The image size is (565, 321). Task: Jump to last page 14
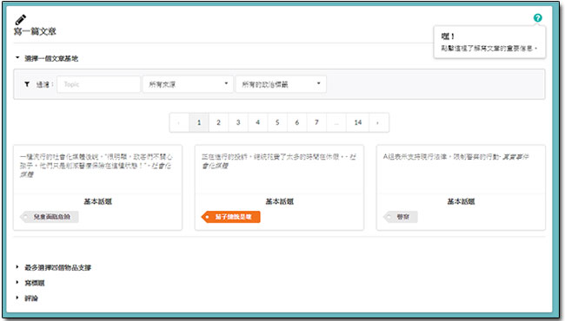(x=358, y=122)
